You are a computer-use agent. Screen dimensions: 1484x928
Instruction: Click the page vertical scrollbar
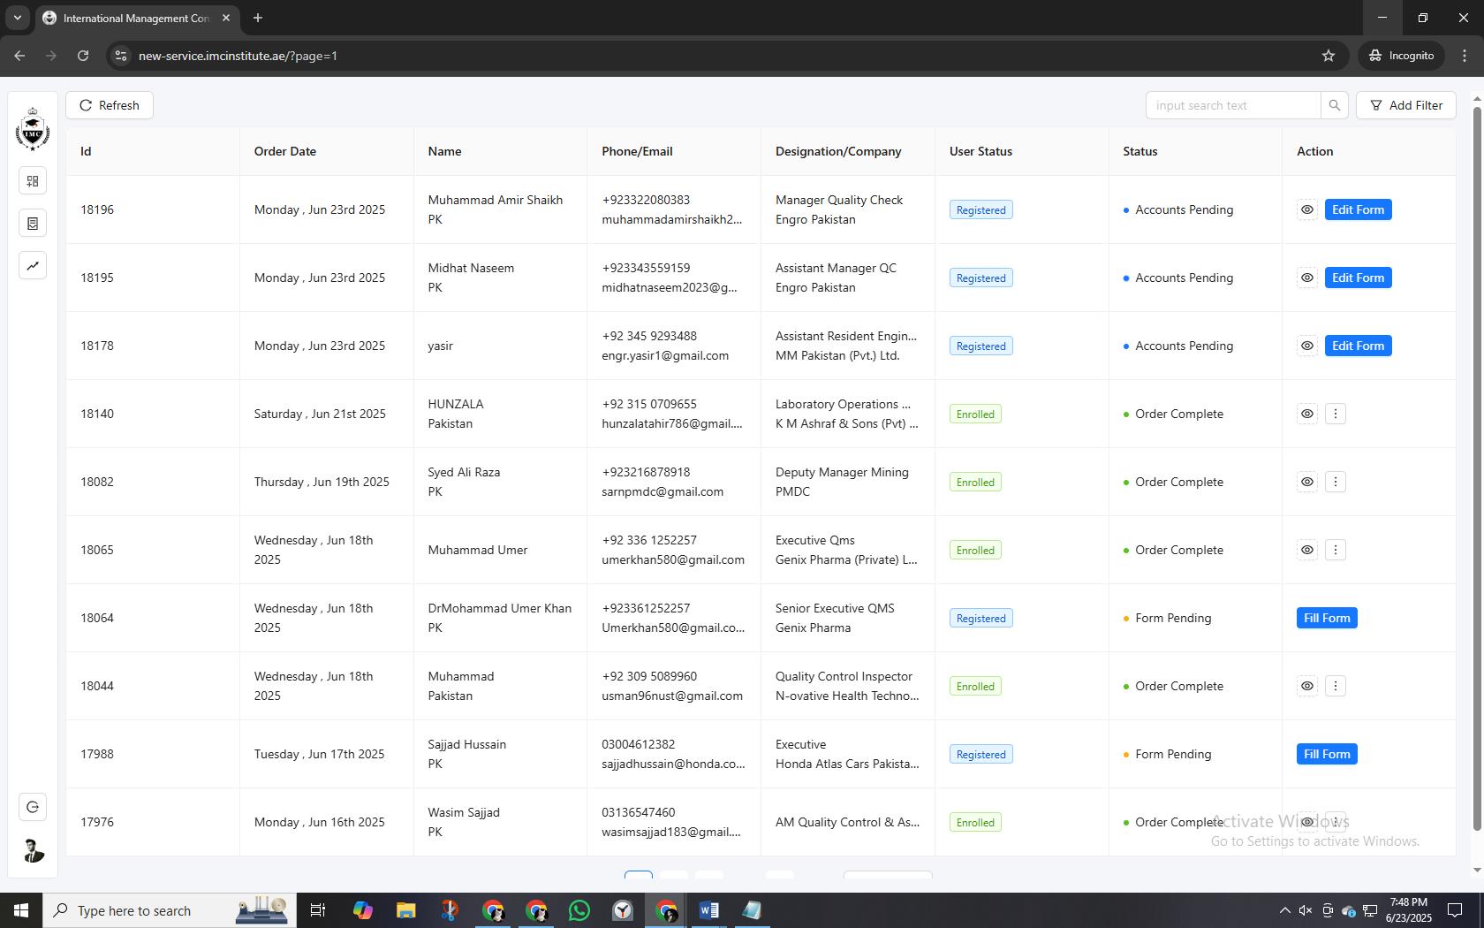[1476, 468]
